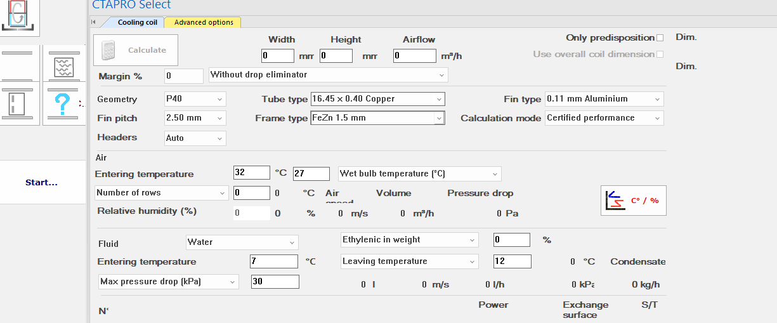Open the Wet bulb temperature dropdown
The height and width of the screenshot is (323, 777).
point(420,174)
